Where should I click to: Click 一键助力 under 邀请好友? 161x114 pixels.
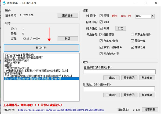pos(111,78)
